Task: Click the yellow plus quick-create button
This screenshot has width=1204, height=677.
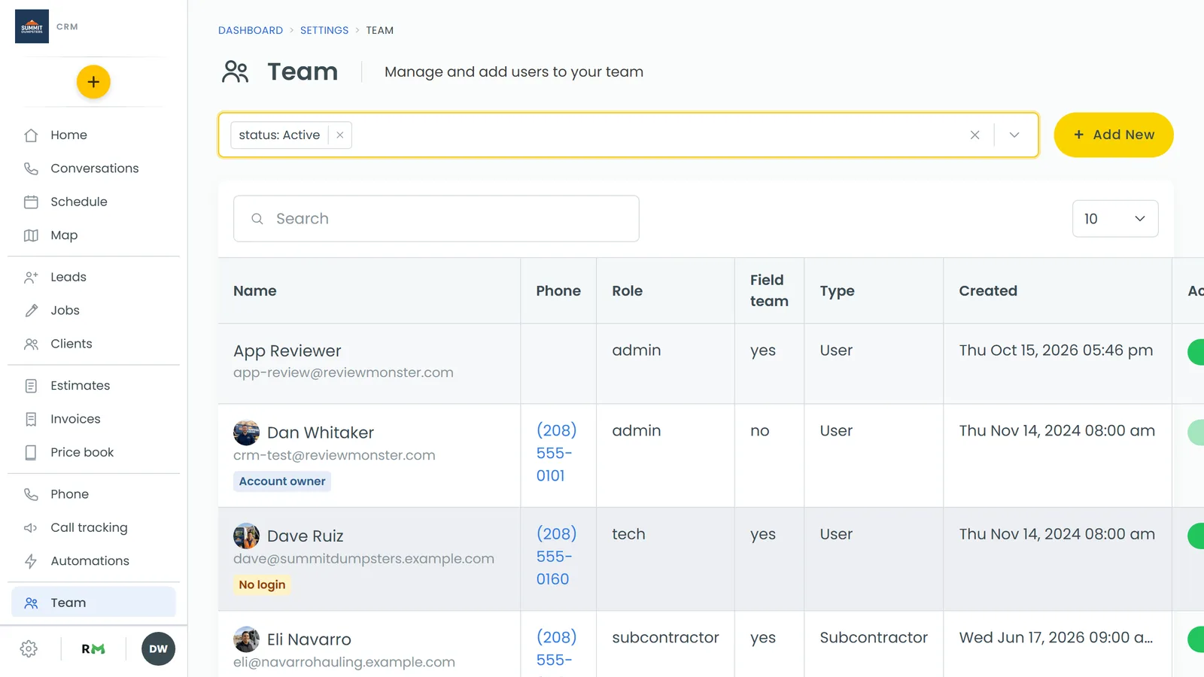Action: pos(93,82)
